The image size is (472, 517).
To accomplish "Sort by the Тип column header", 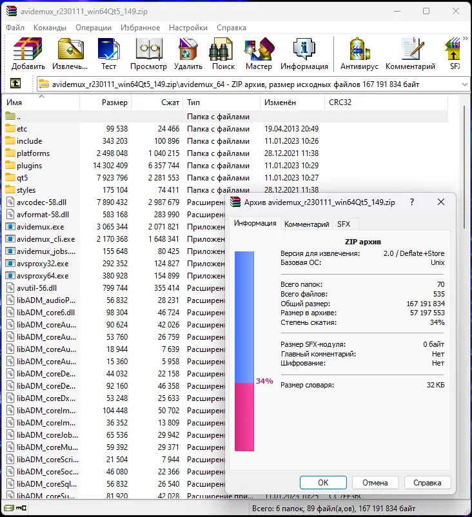I will click(222, 102).
